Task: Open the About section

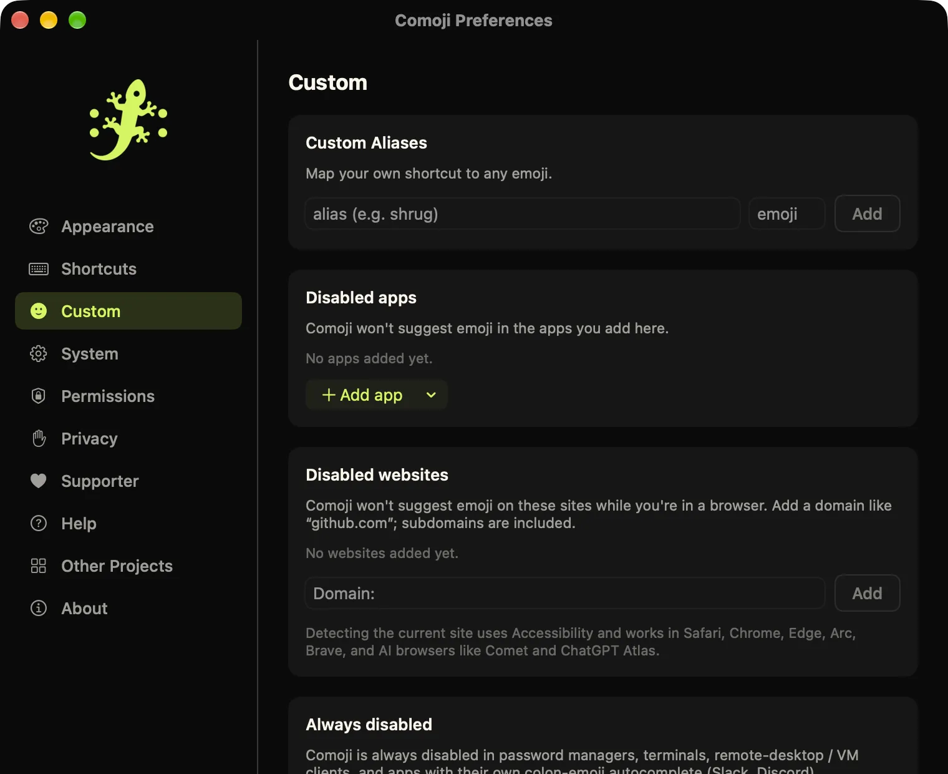Action: tap(128, 609)
